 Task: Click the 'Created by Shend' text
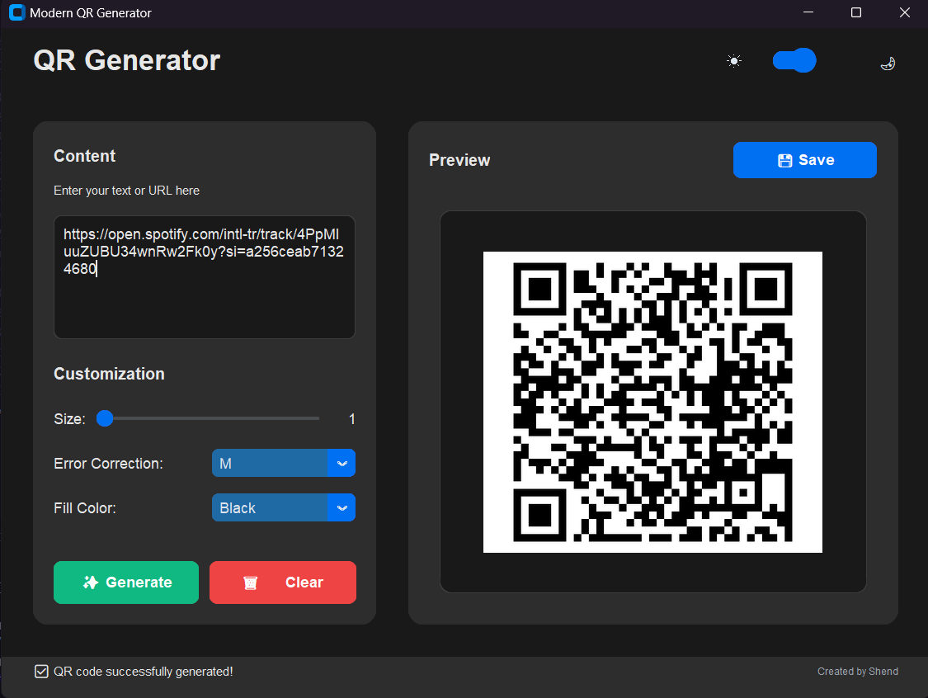click(858, 672)
